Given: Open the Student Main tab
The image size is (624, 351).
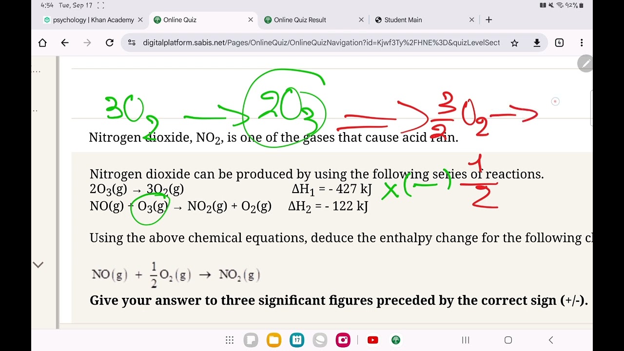Looking at the screenshot, I should coord(425,20).
